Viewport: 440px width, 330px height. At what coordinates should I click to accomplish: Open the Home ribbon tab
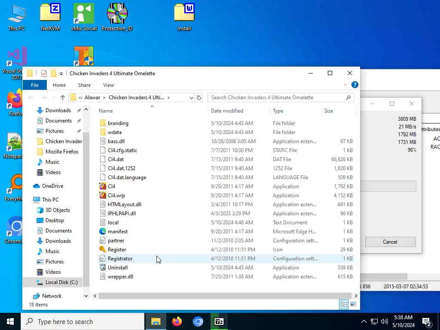pyautogui.click(x=59, y=85)
